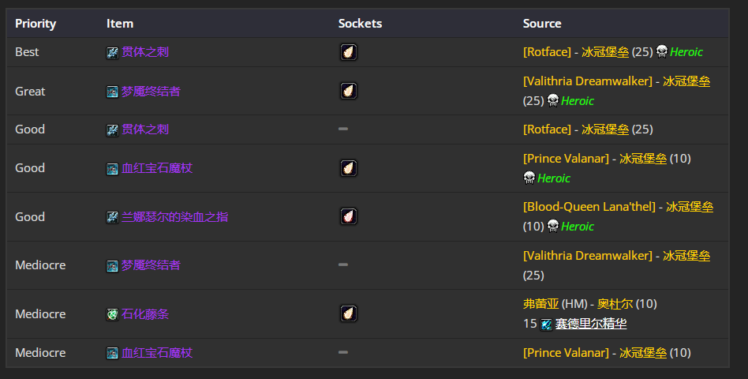Image resolution: width=748 pixels, height=379 pixels.
Task: Click the socket gem in the 石化藤条 row
Action: 348,313
